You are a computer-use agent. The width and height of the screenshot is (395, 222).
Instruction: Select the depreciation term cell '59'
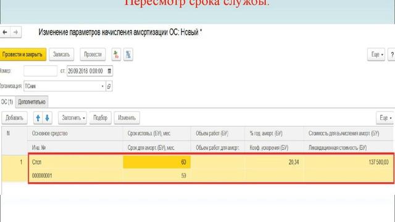157,175
